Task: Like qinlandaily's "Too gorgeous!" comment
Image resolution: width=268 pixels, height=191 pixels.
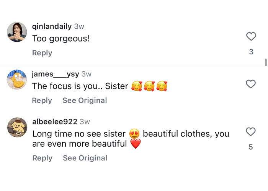Action: click(x=251, y=37)
